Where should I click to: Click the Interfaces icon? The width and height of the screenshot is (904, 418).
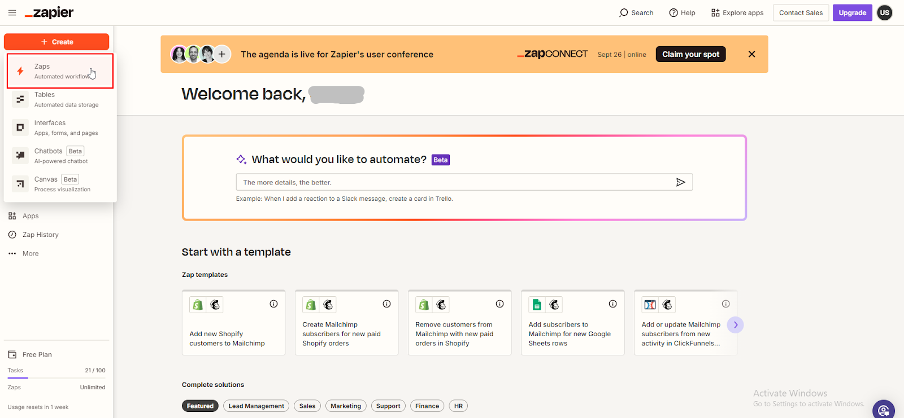20,127
